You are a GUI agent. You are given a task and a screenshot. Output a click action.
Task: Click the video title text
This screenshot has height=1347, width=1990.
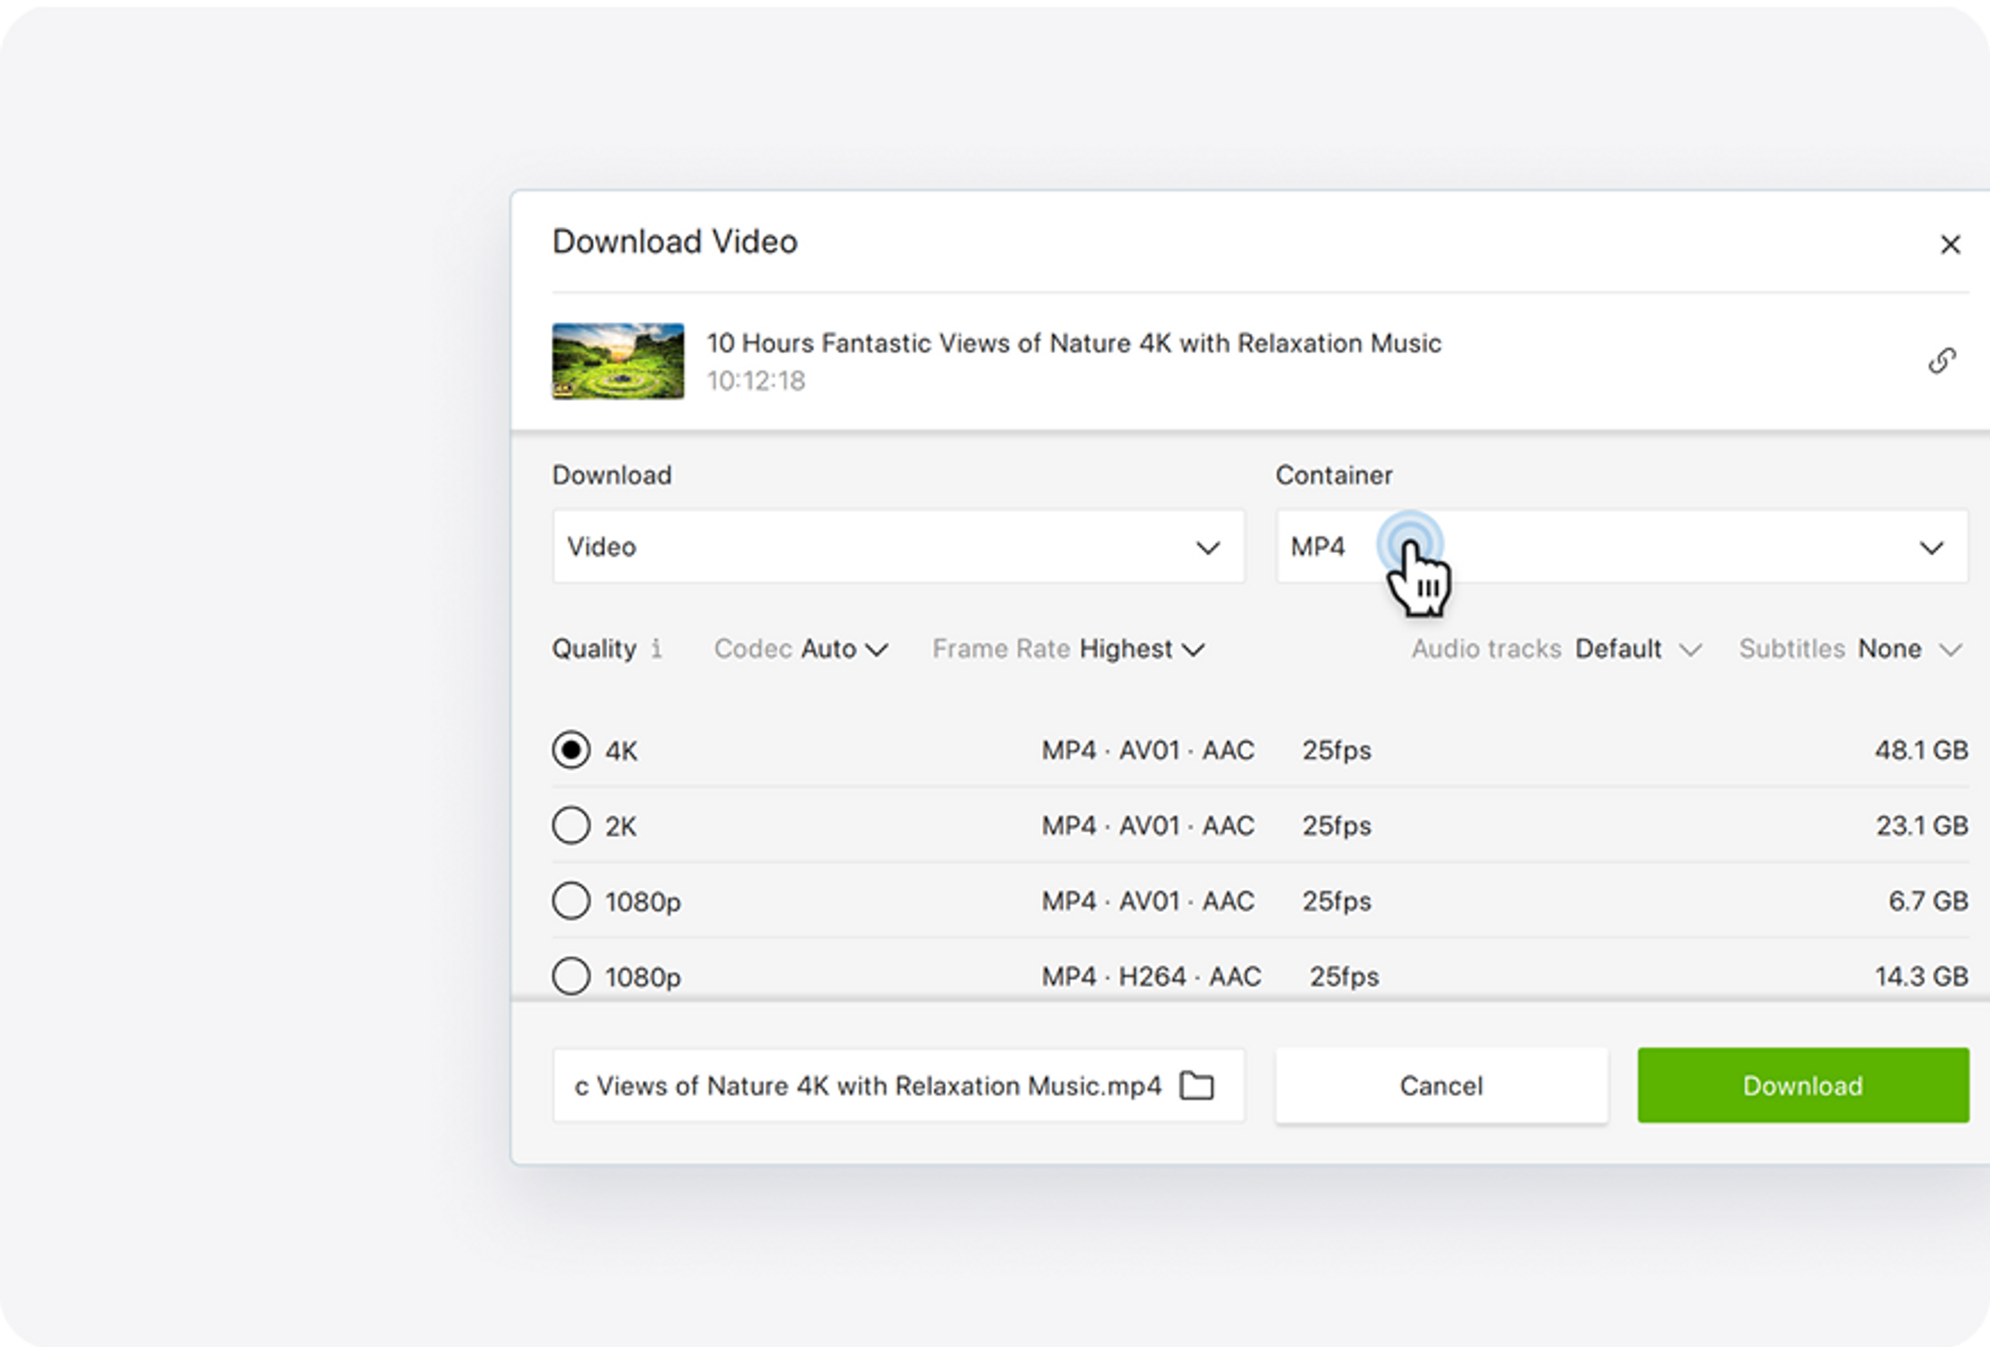point(1073,344)
